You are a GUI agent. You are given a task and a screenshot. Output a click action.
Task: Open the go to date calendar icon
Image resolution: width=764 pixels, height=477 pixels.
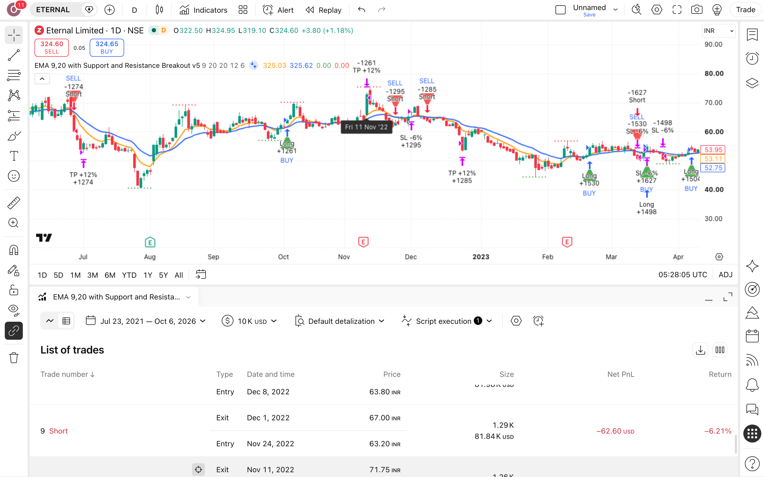tap(201, 275)
